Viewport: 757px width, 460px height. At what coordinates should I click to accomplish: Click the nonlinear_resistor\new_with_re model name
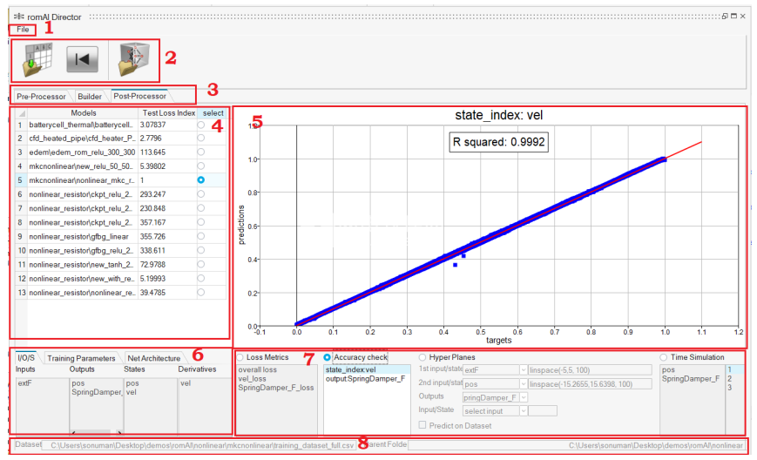81,279
